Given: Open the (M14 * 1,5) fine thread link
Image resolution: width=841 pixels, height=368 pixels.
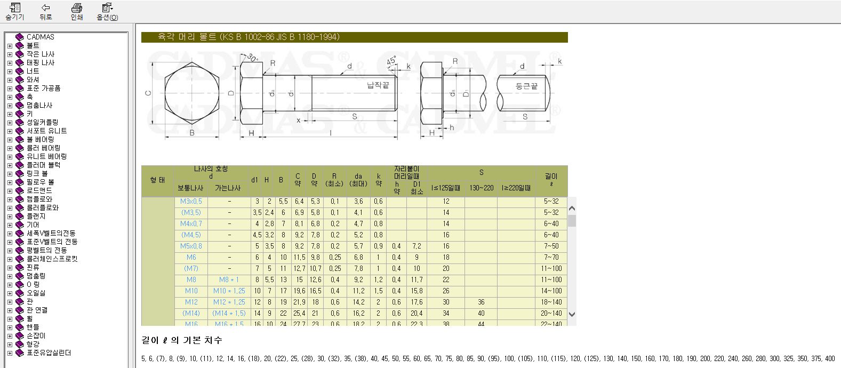Looking at the screenshot, I should pos(229,314).
